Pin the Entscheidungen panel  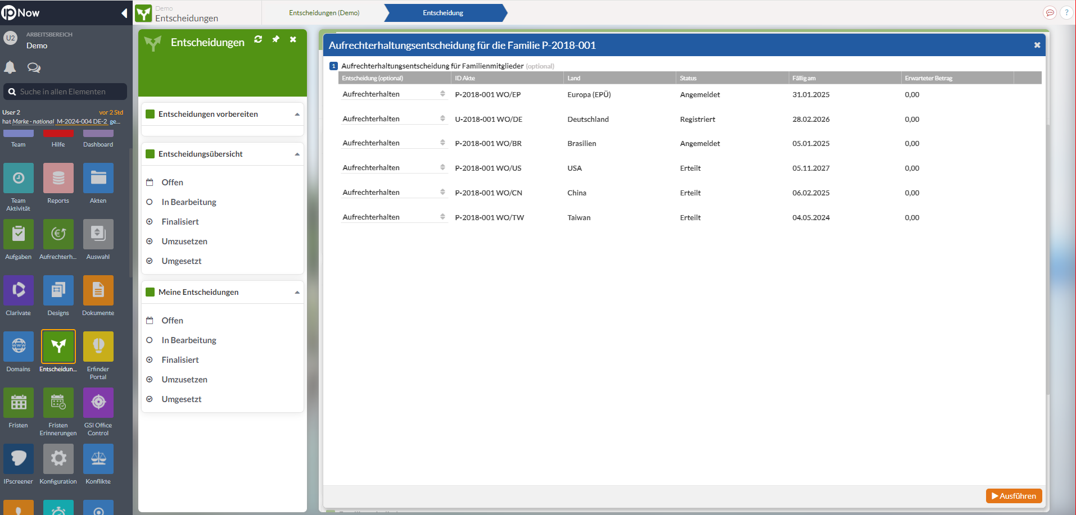click(x=275, y=40)
